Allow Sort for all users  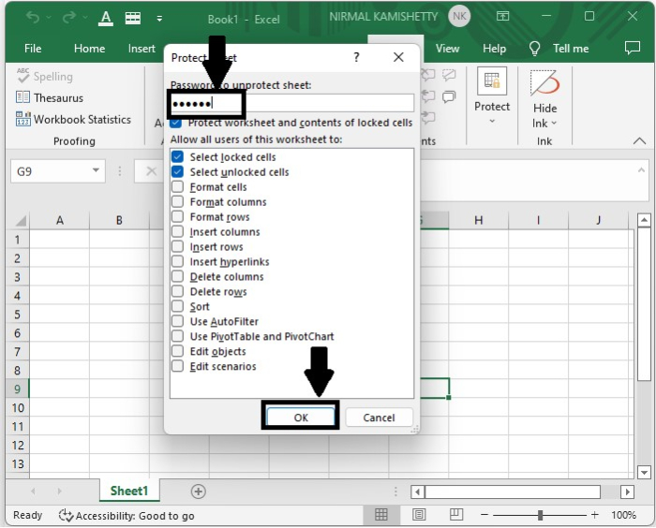click(177, 306)
